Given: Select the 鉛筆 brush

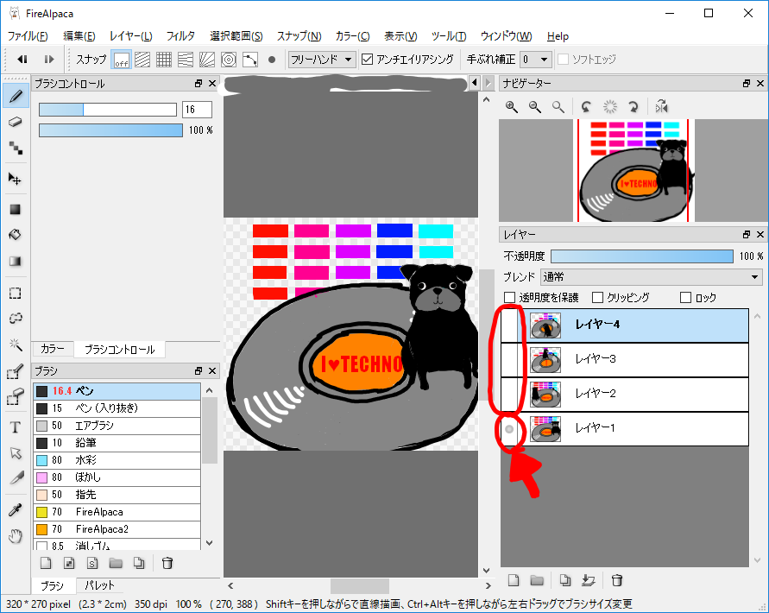Looking at the screenshot, I should (x=117, y=443).
